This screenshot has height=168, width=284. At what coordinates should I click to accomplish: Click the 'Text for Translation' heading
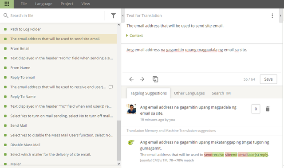coord(144,16)
